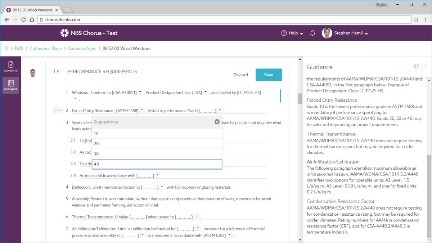Image resolution: width=432 pixels, height=243 pixels.
Task: Reload the browser page
Action: click(23, 20)
